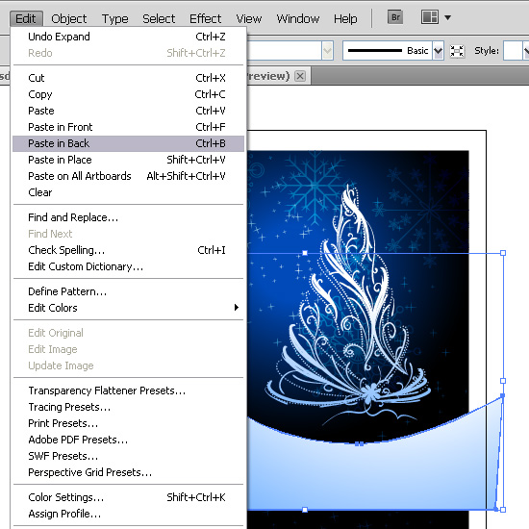Image resolution: width=529 pixels, height=529 pixels.
Task: Click the top-right selection bounding box handle
Action: 503,253
